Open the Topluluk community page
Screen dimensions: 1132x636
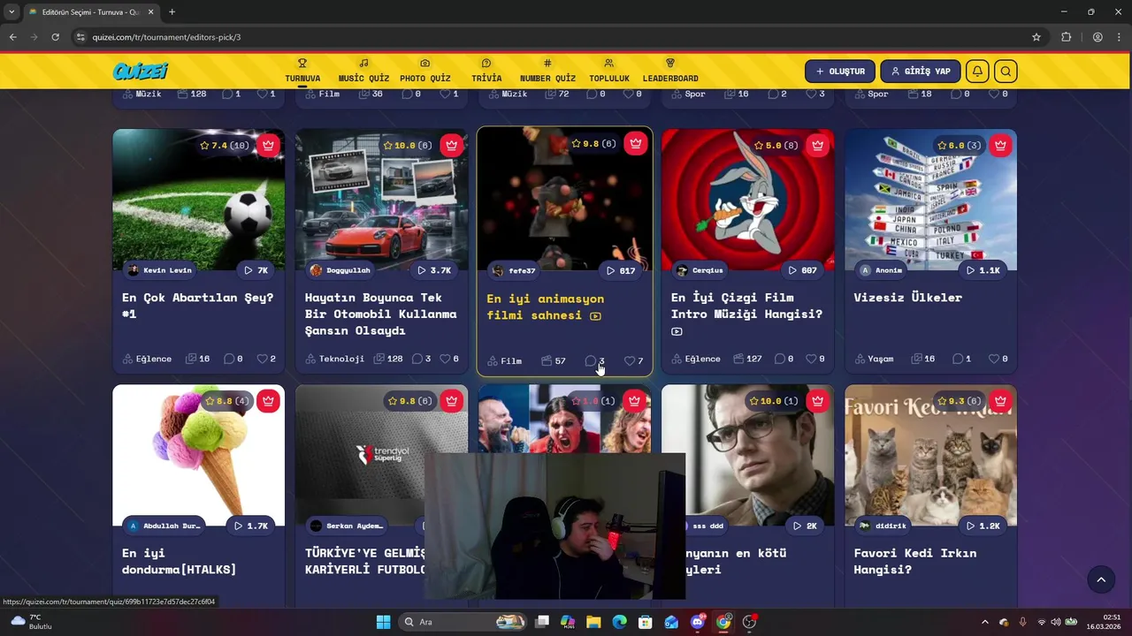tap(609, 71)
